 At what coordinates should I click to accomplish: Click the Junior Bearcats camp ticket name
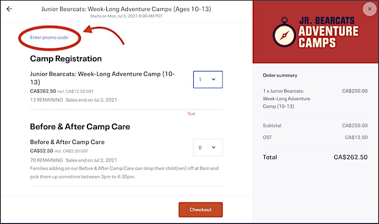pyautogui.click(x=103, y=78)
